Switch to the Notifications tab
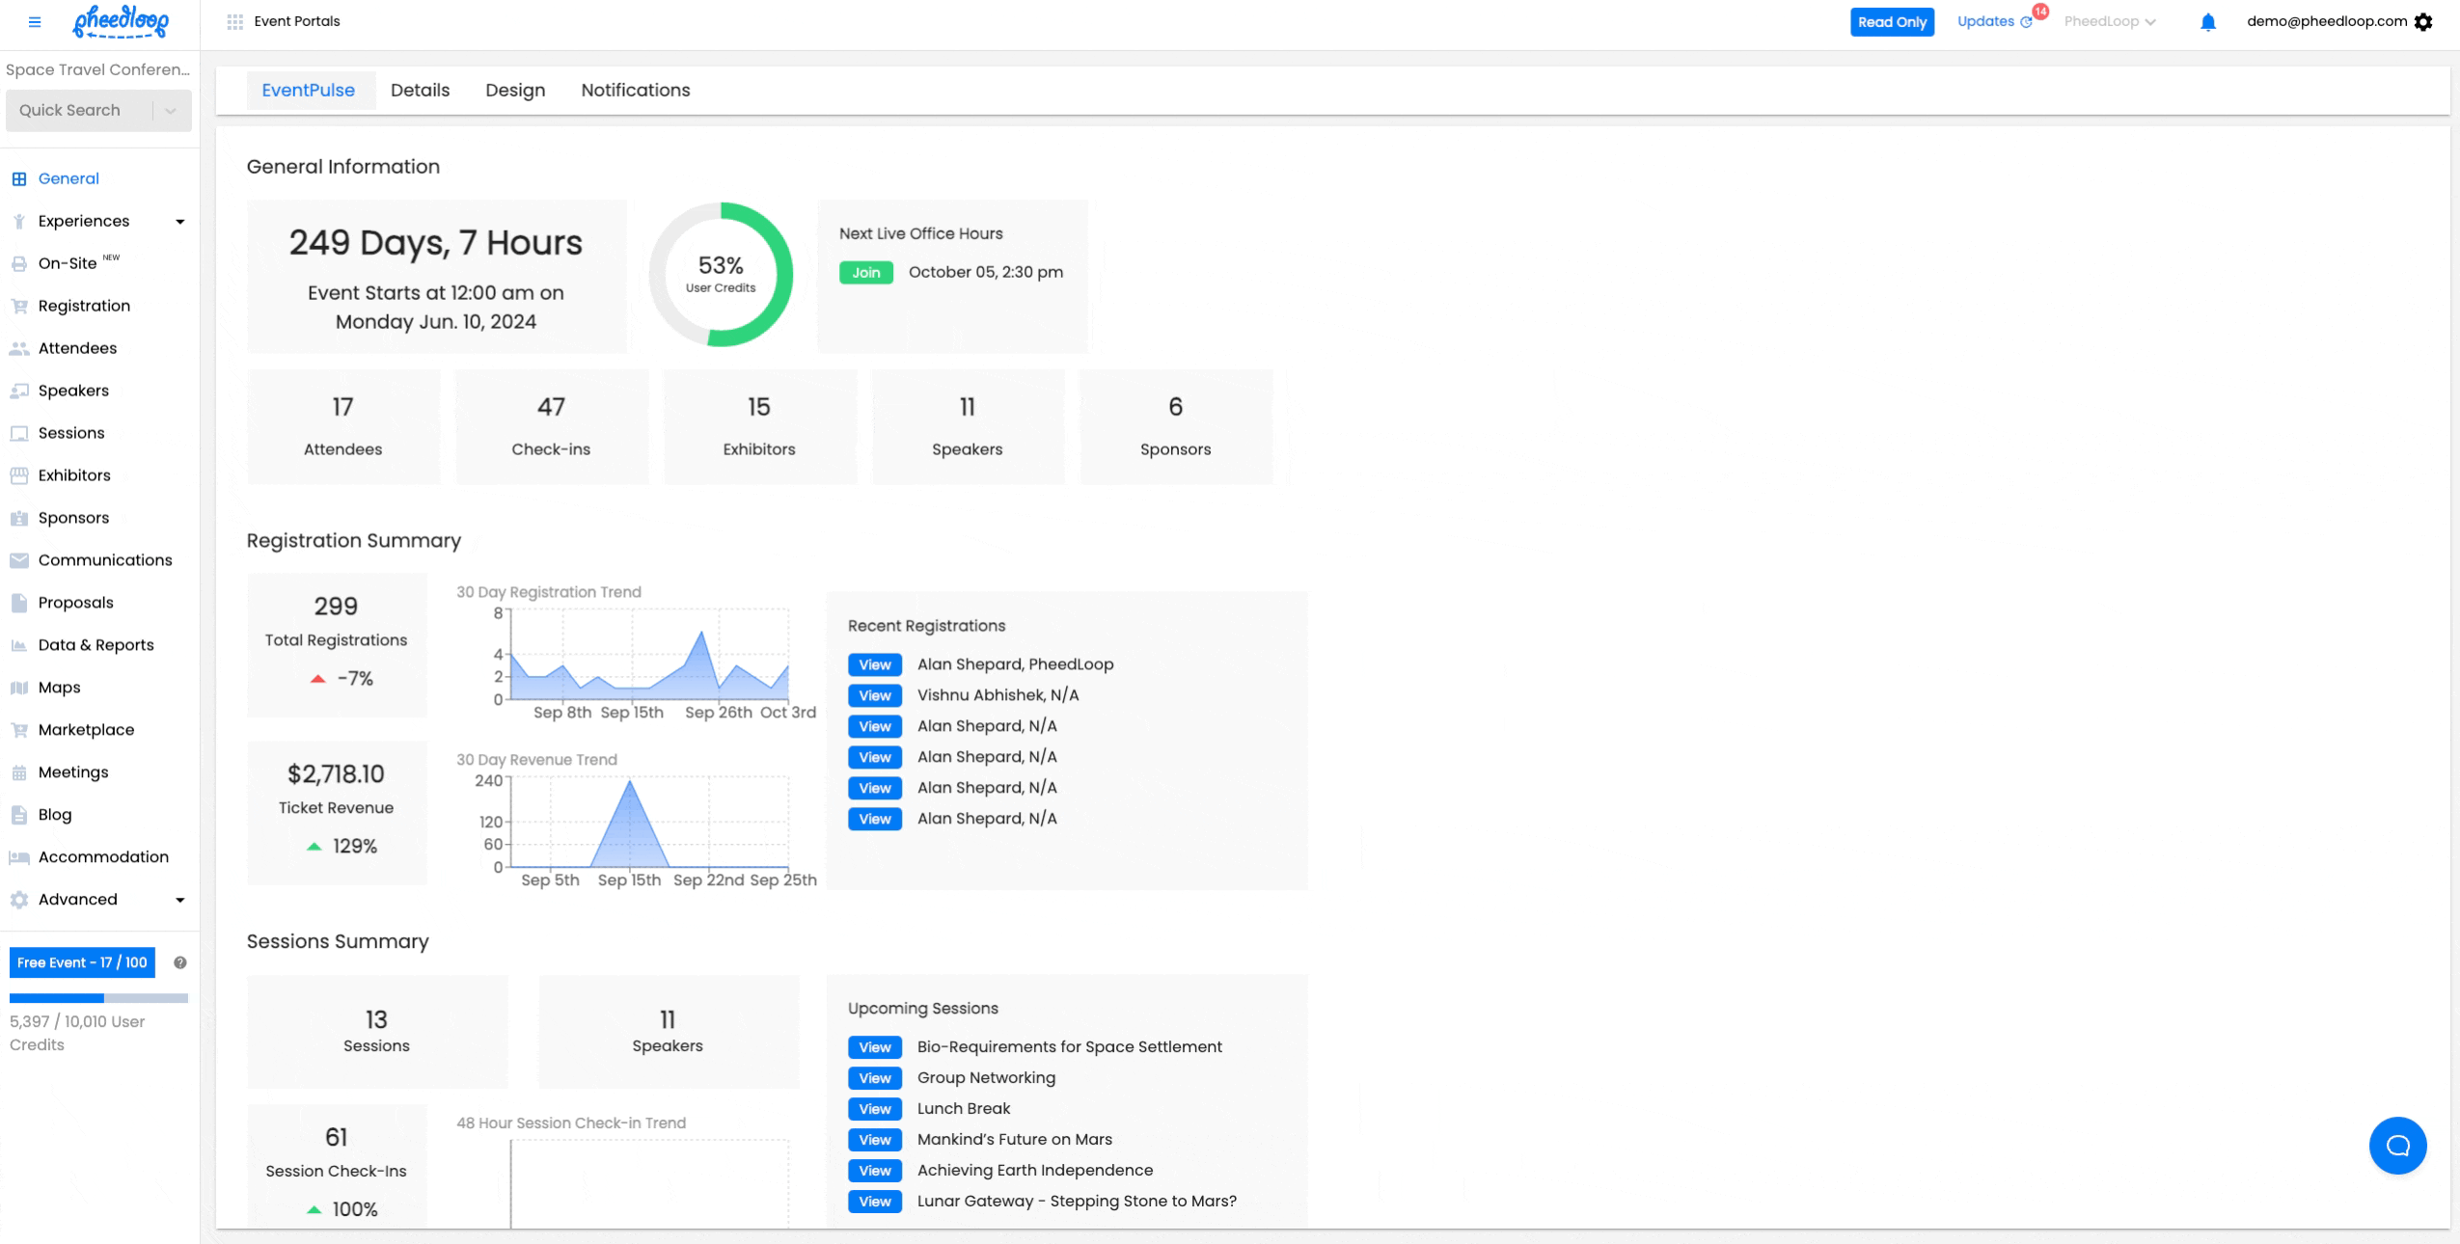Screen dimensions: 2460x1244 [635, 91]
